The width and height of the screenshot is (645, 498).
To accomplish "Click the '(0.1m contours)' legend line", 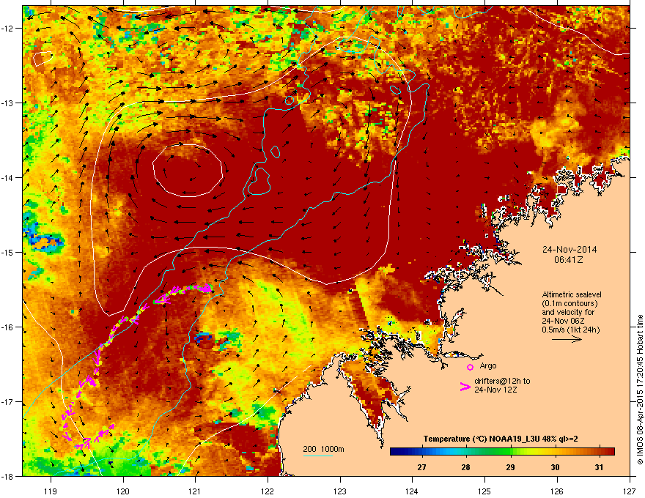I will click(x=570, y=303).
